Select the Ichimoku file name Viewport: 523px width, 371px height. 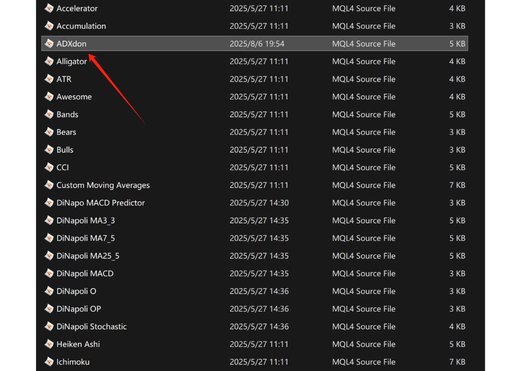click(73, 362)
